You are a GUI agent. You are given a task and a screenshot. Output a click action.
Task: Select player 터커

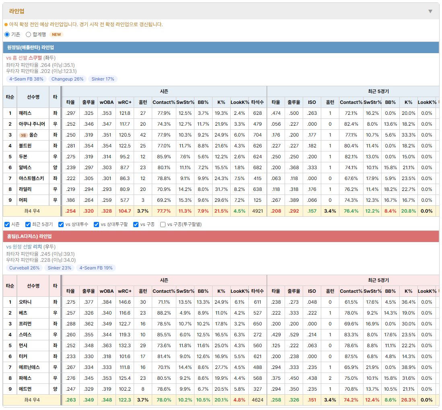[23, 356]
